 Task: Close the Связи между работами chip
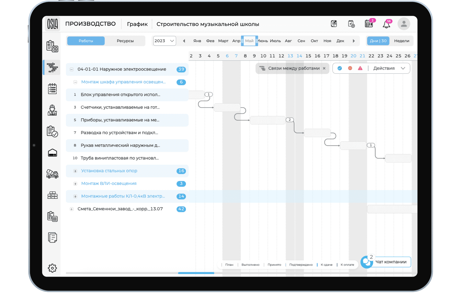point(324,68)
